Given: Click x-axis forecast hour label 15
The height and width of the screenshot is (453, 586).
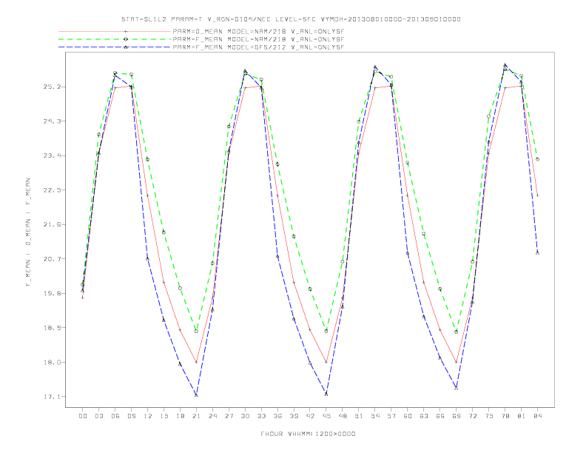Looking at the screenshot, I should pyautogui.click(x=164, y=416).
